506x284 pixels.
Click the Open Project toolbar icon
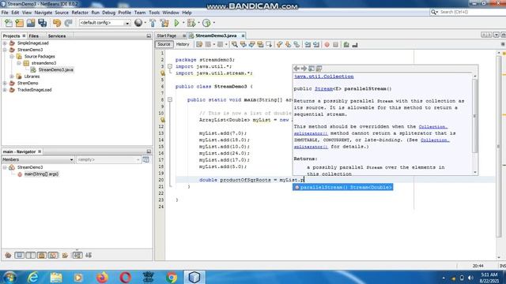point(31,23)
